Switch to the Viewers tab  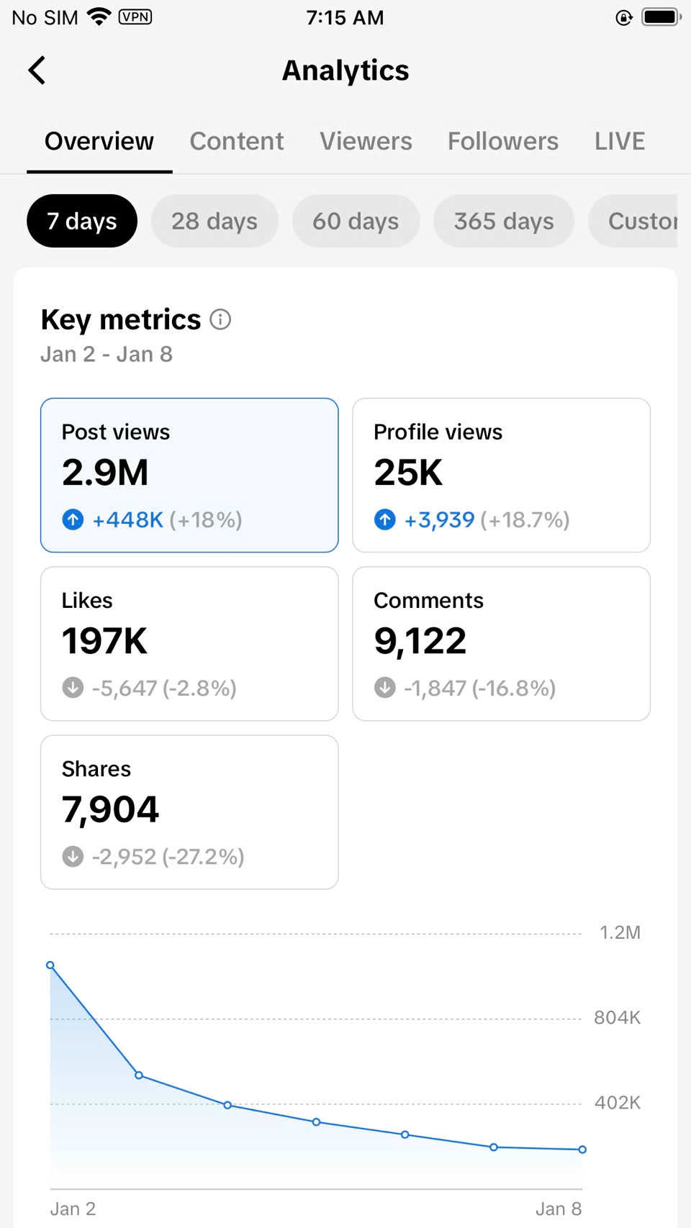(366, 141)
